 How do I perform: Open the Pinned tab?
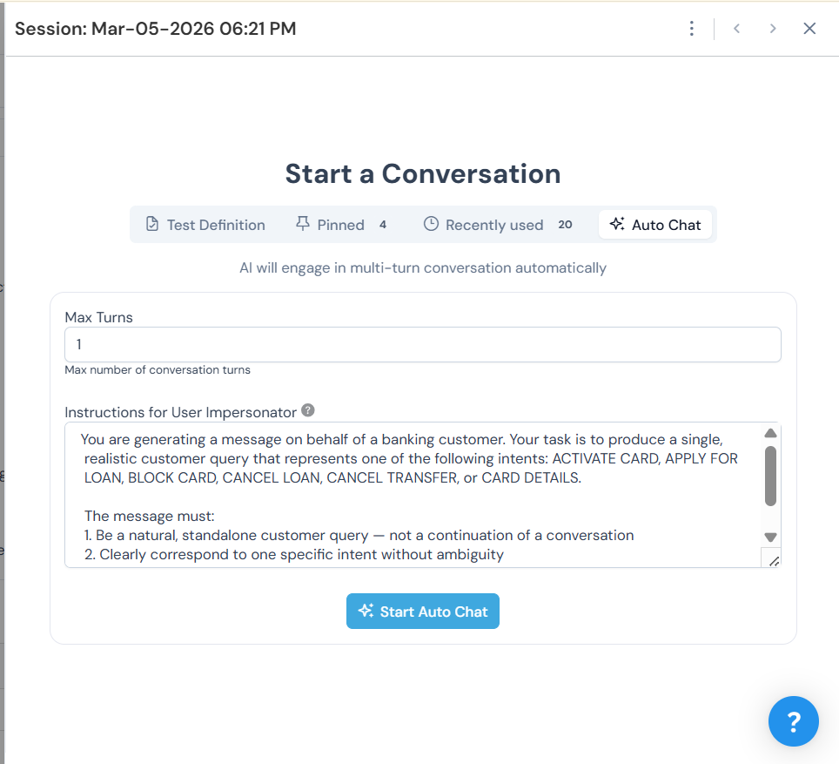pyautogui.click(x=331, y=225)
